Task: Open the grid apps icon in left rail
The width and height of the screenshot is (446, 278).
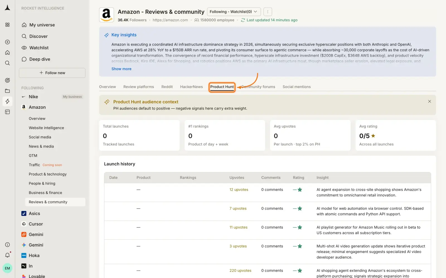Action: point(8,25)
